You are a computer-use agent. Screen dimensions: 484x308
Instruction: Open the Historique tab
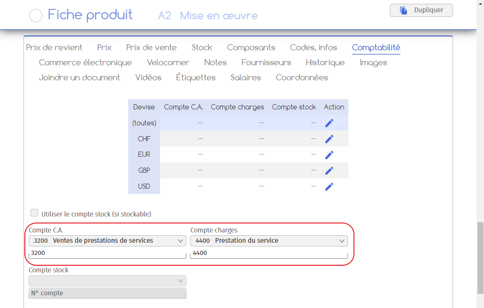coord(325,62)
